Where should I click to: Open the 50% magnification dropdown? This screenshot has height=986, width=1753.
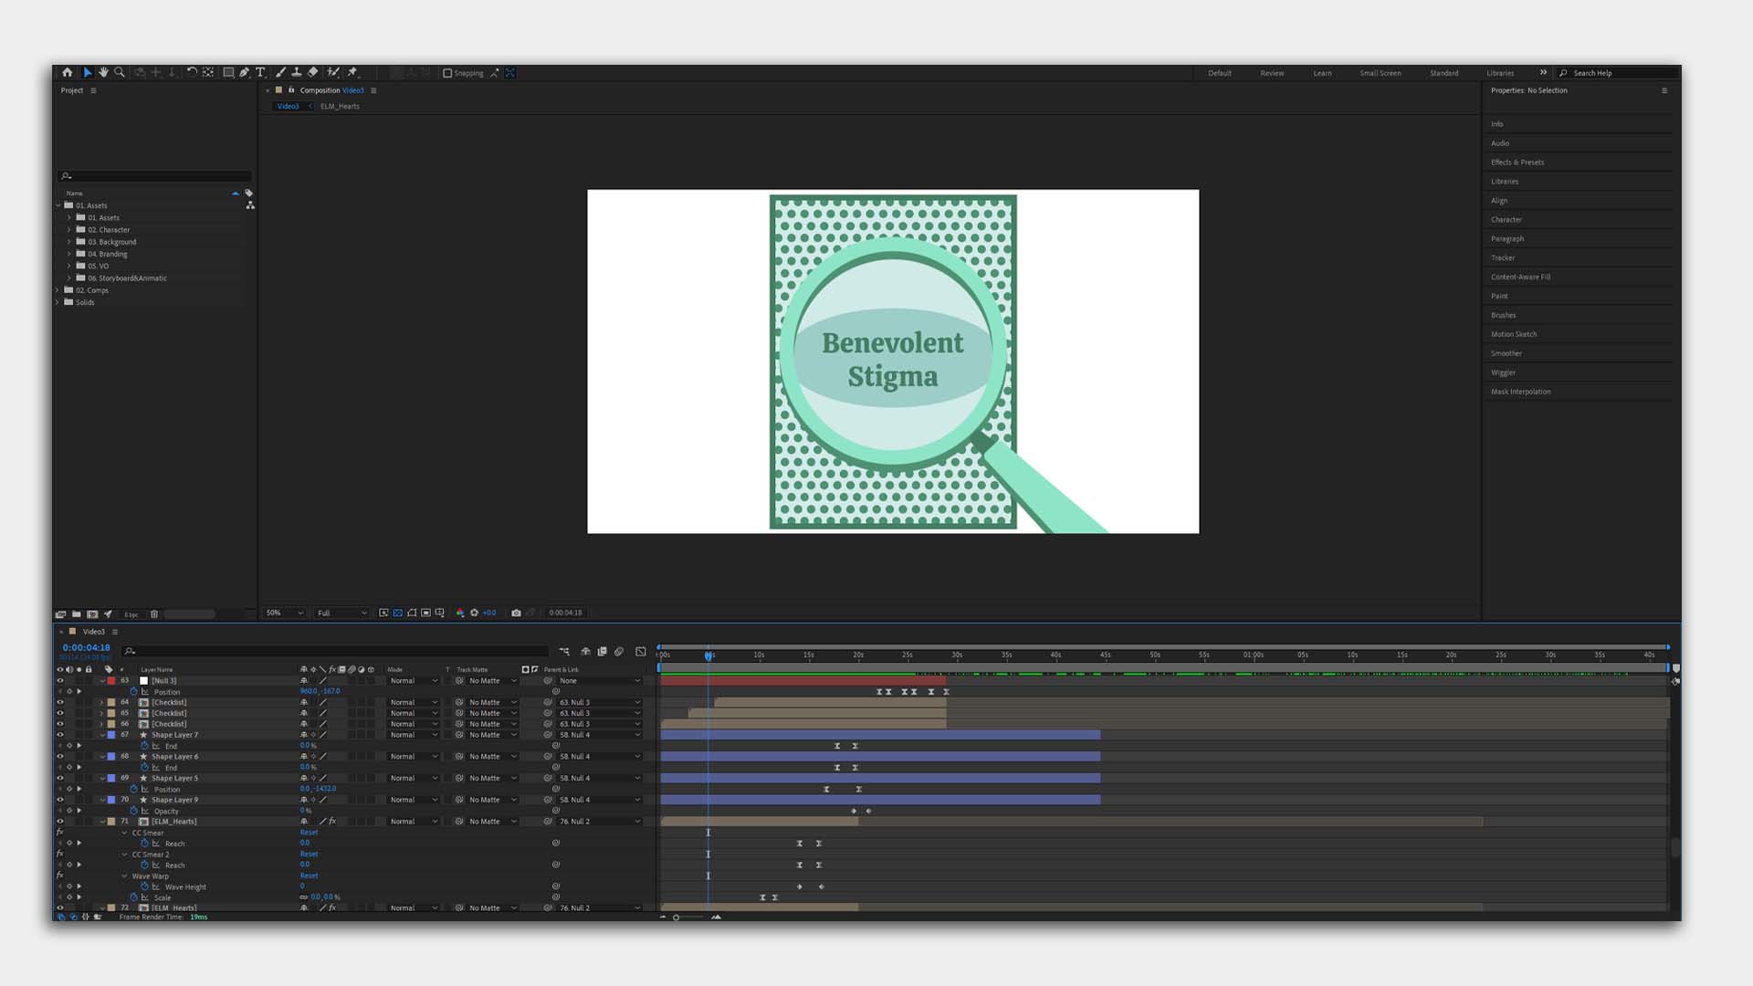[283, 613]
